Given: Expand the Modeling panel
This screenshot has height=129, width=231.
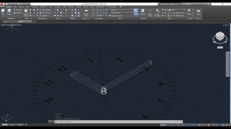Looking at the screenshot, I should click(11, 19).
